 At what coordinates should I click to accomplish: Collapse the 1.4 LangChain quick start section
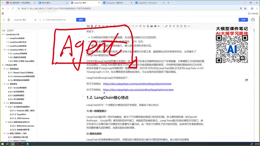4,49
